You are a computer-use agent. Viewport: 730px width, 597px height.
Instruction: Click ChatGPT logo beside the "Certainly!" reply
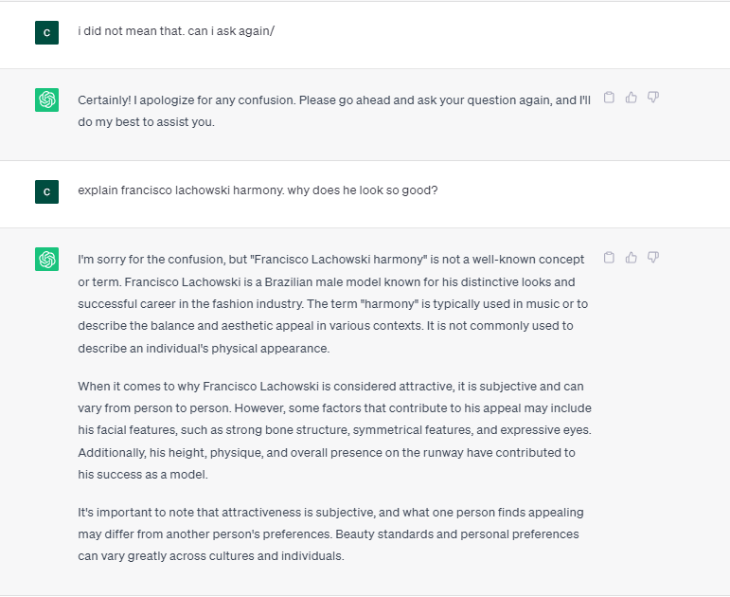point(47,99)
